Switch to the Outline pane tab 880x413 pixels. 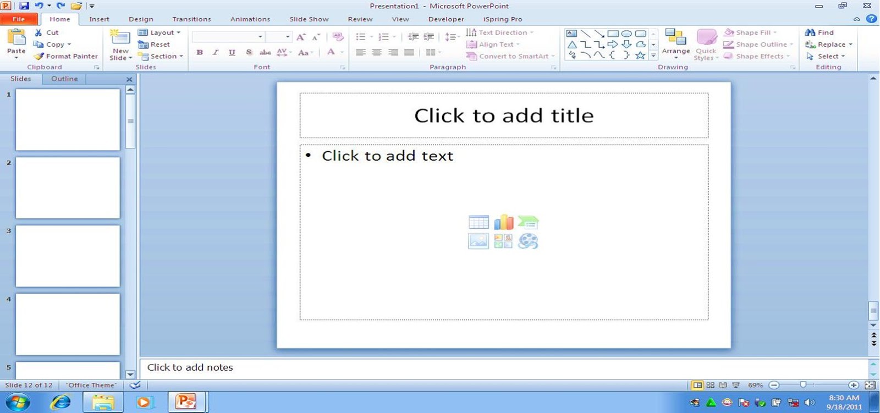(64, 79)
